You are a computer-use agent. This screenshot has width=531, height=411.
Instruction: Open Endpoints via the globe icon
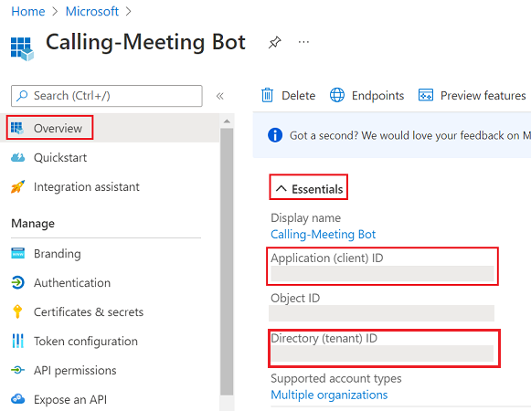pos(337,95)
